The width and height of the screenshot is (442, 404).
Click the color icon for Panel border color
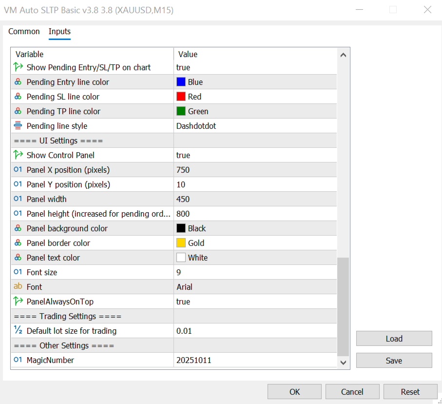click(x=18, y=243)
